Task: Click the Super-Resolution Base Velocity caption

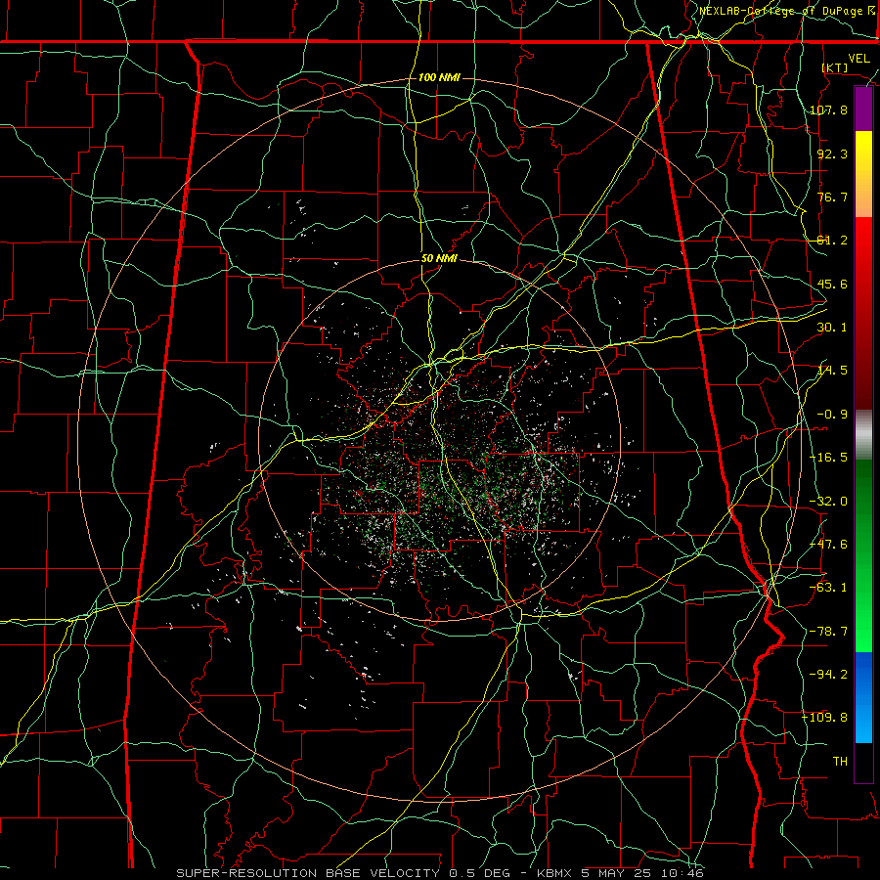Action: [x=440, y=873]
